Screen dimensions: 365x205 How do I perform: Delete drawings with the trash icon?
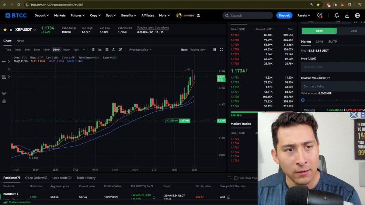(x=4, y=101)
